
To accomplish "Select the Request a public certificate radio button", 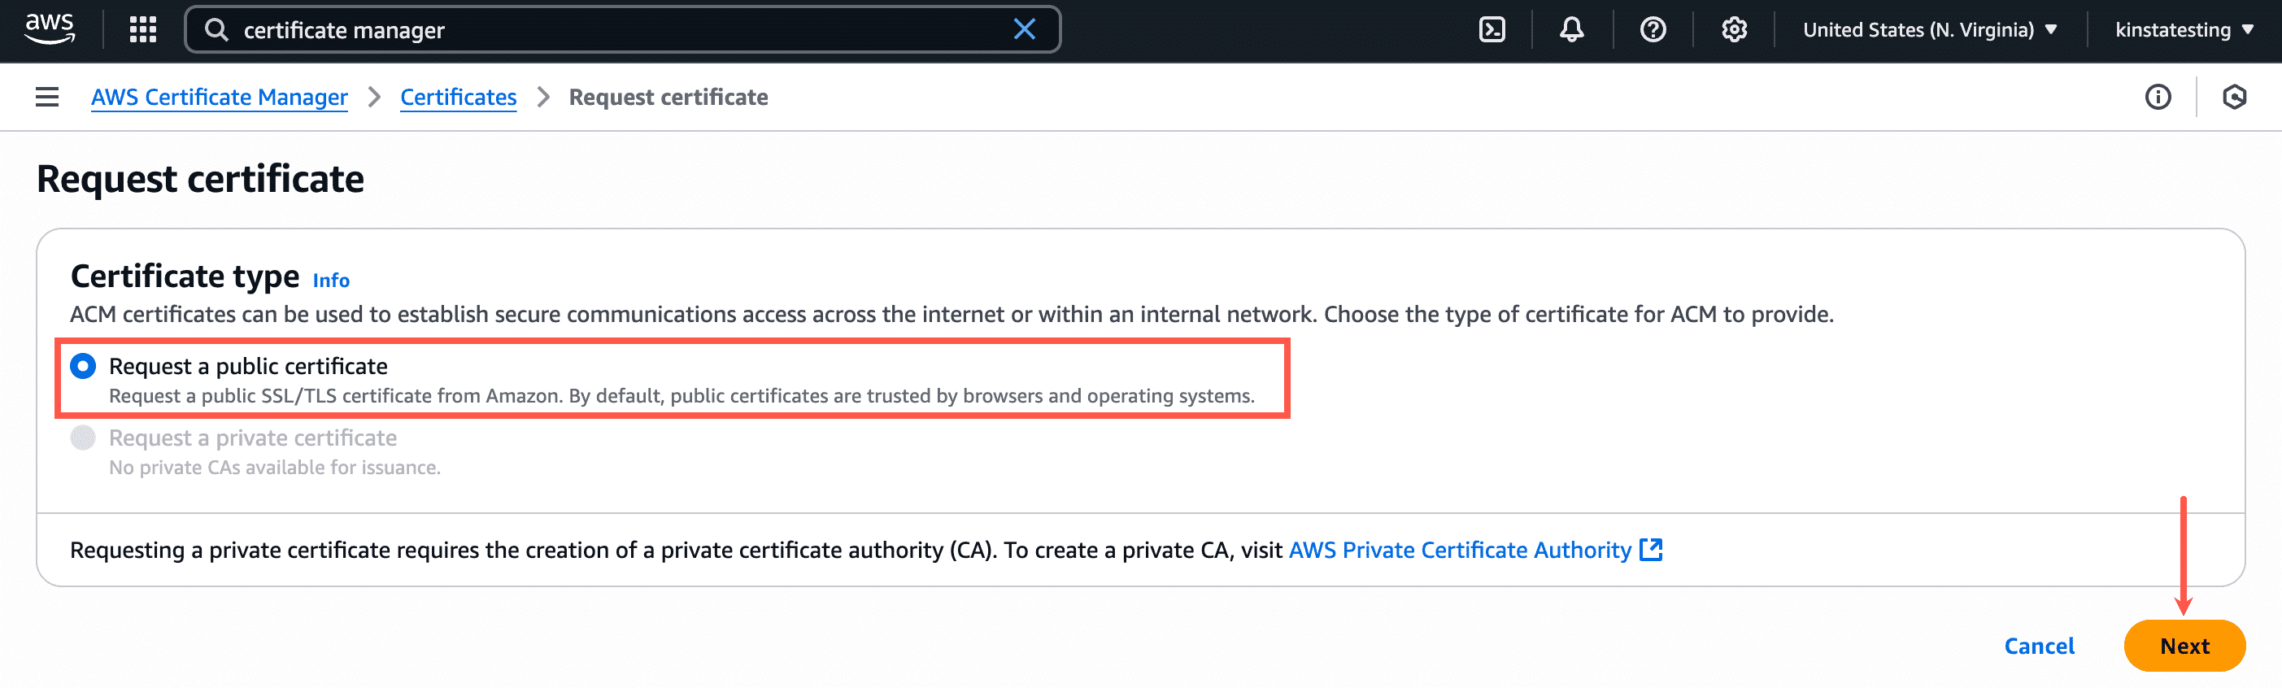I will (83, 366).
